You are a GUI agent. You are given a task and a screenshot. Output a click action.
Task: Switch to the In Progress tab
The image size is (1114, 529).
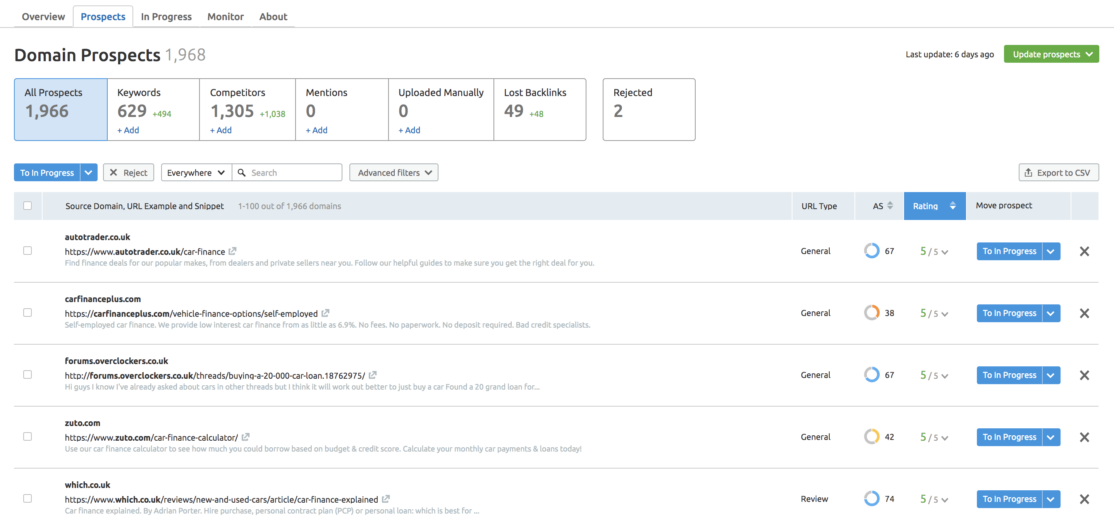point(166,16)
